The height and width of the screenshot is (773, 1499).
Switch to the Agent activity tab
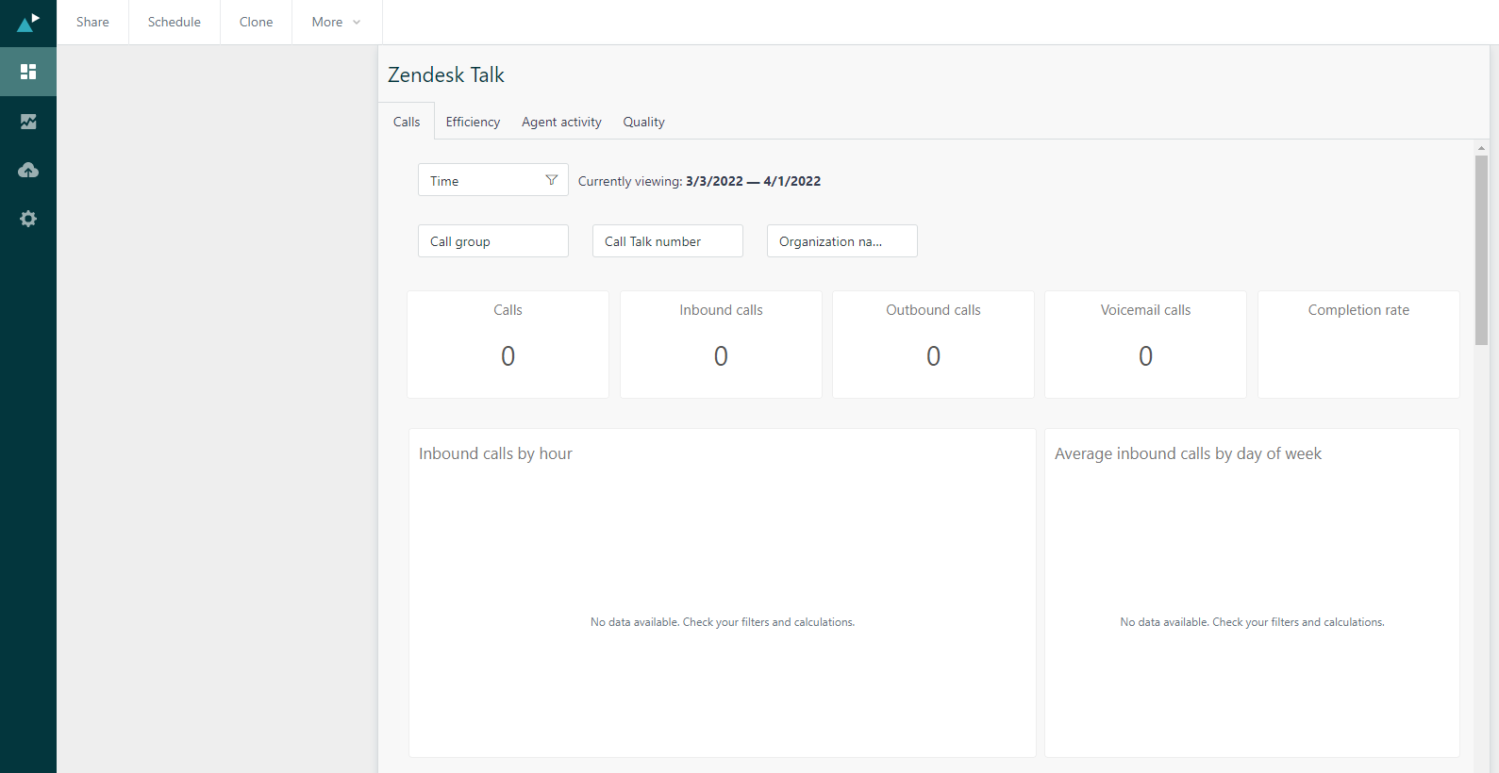[561, 122]
